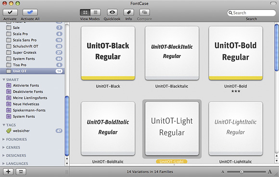Select the UnitOT-LightItalic font preview

click(236, 128)
